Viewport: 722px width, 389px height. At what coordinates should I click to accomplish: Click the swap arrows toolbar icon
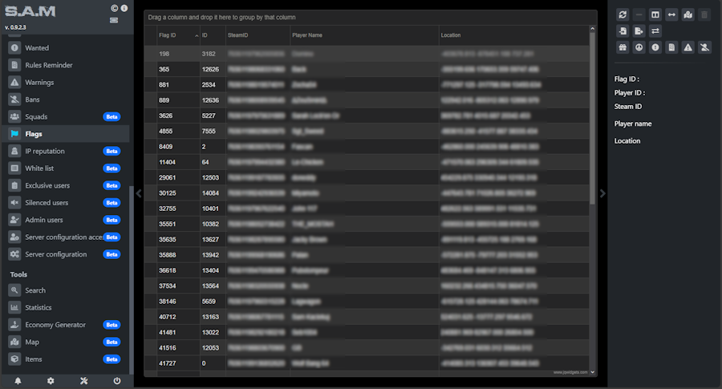655,31
